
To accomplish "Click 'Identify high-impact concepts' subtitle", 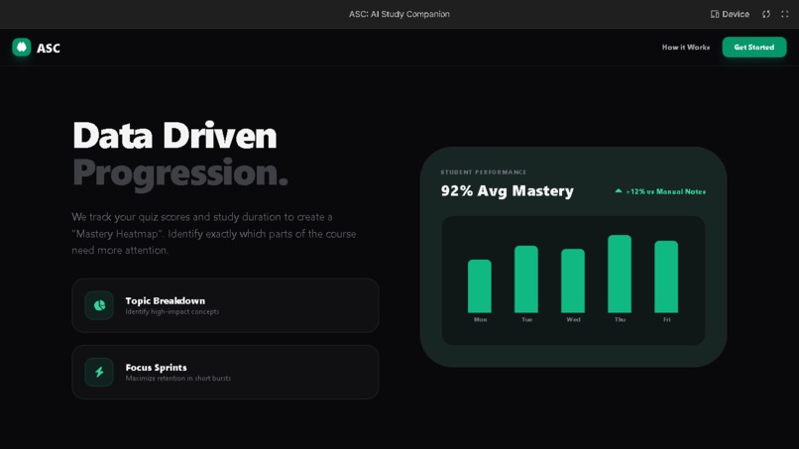I will 172,311.
